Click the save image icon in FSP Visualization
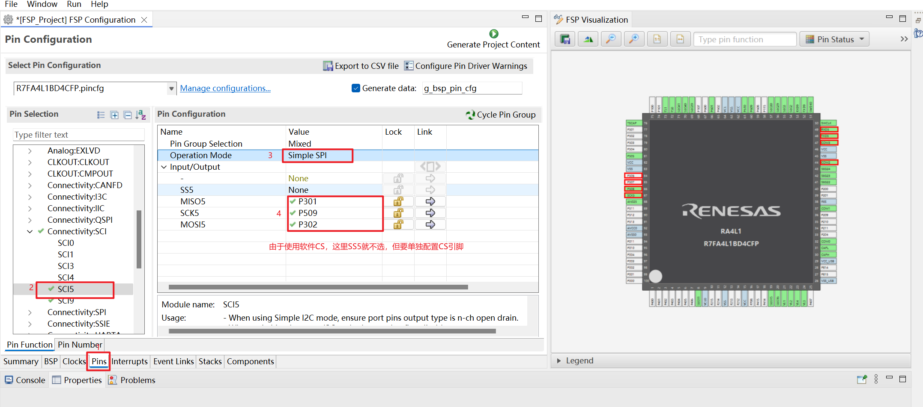 point(565,39)
